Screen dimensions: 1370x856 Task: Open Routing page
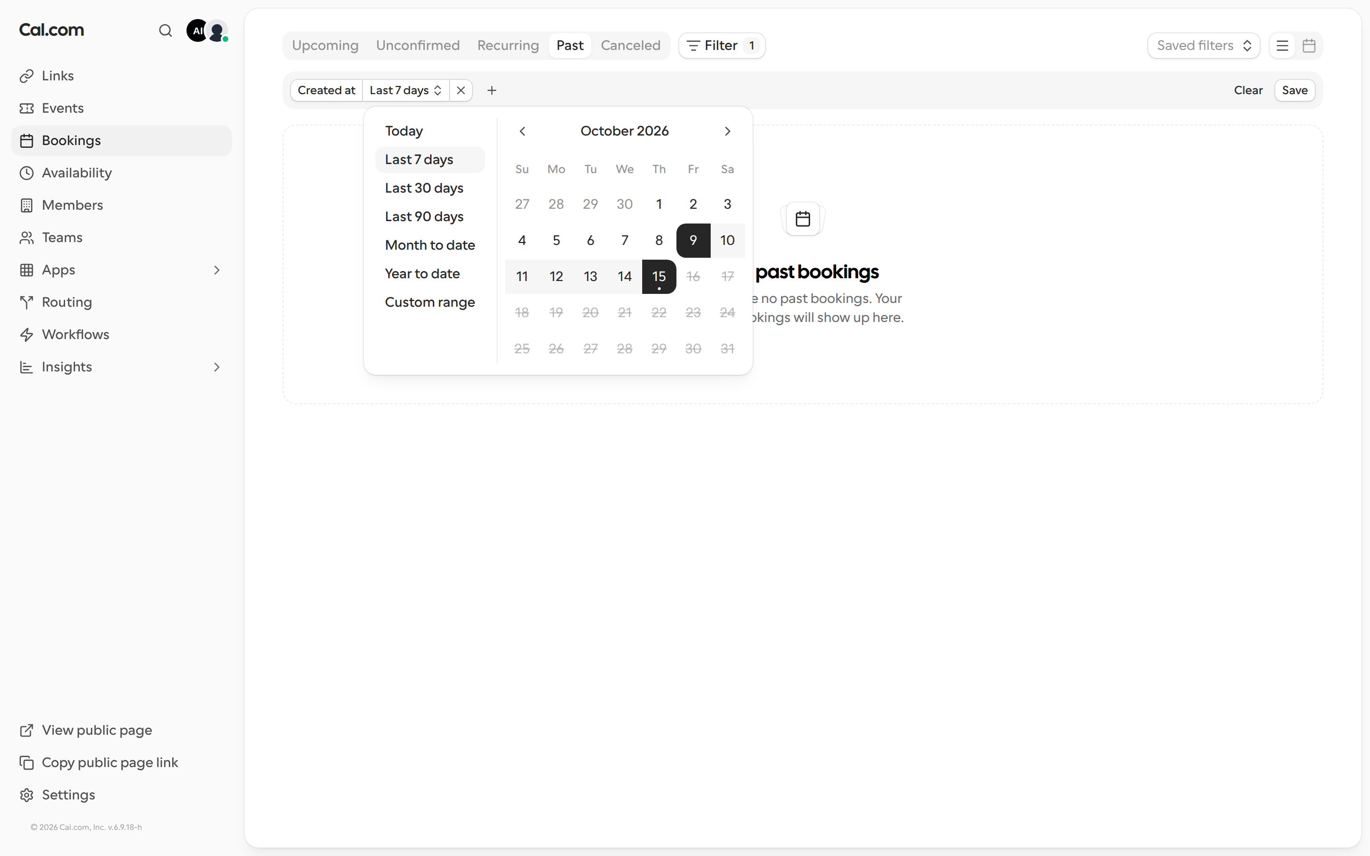pyautogui.click(x=122, y=302)
